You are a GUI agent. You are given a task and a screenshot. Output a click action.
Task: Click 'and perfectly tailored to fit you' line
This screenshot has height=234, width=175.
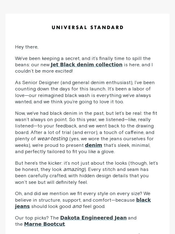(65, 152)
